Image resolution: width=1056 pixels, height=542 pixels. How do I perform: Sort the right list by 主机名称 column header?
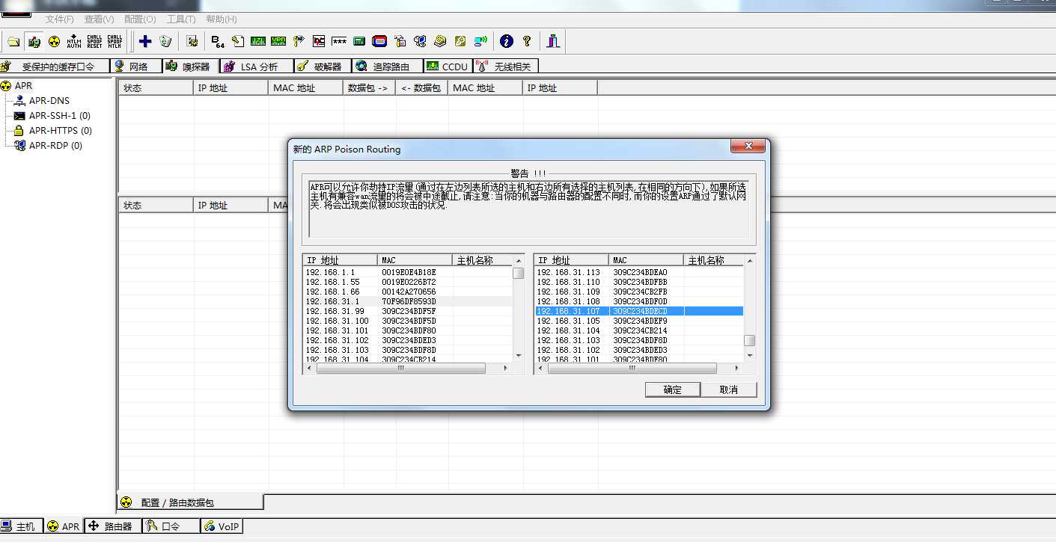point(714,260)
